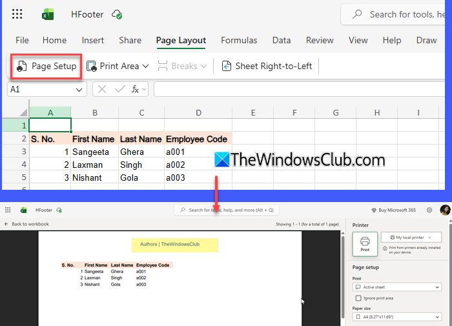Open the A4 paper size dropdown

click(x=397, y=317)
